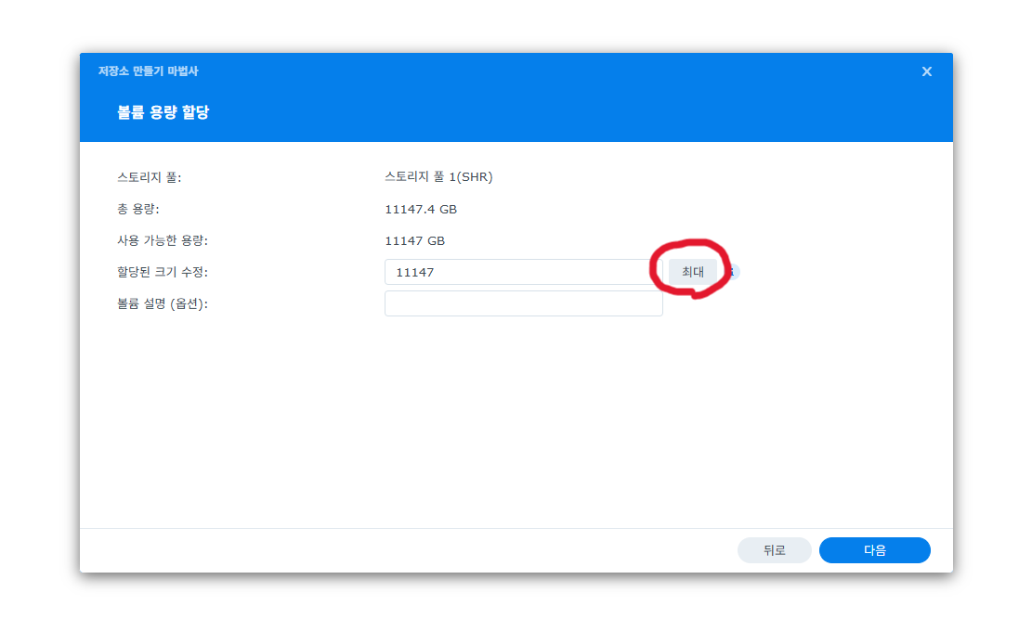
Task: Click the 볼륨 용량 할당 heading
Action: click(163, 112)
